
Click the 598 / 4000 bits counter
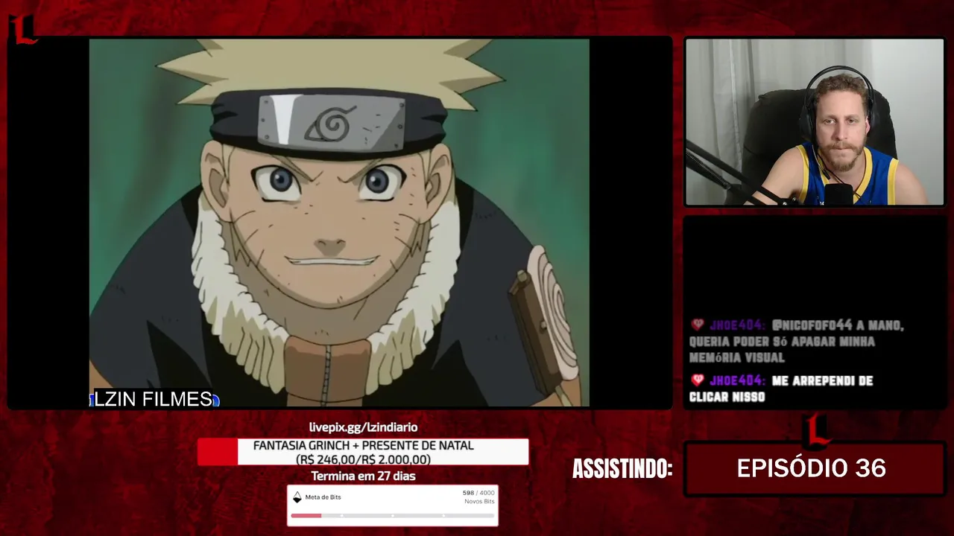click(x=478, y=493)
